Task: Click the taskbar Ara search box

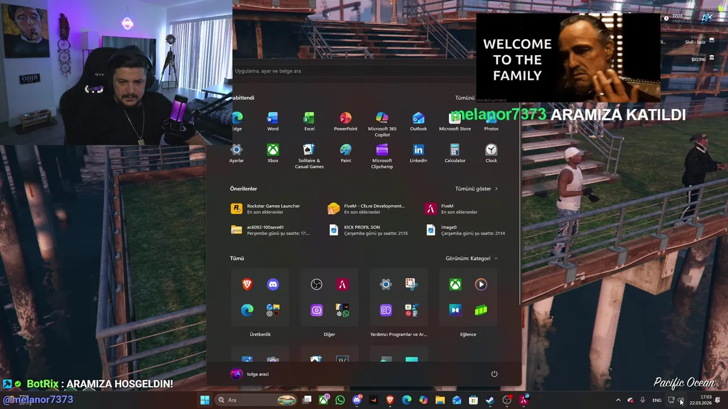Action: click(256, 400)
